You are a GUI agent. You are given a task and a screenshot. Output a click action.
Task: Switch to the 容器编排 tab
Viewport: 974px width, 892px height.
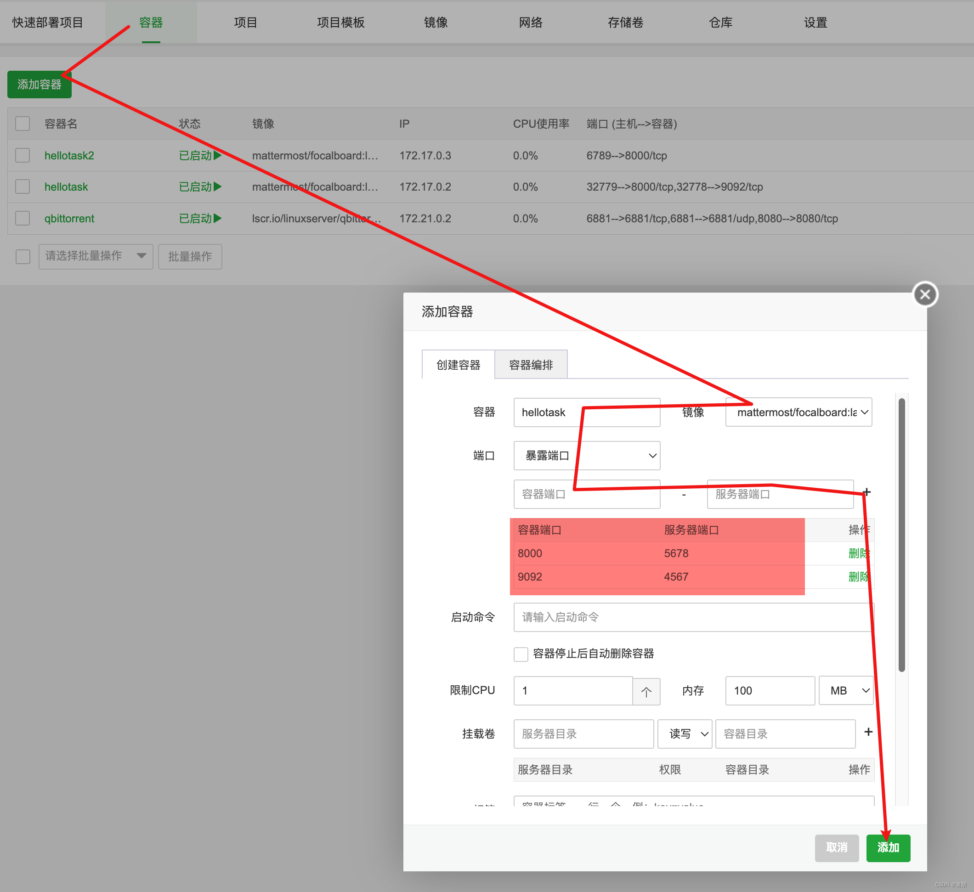point(531,365)
